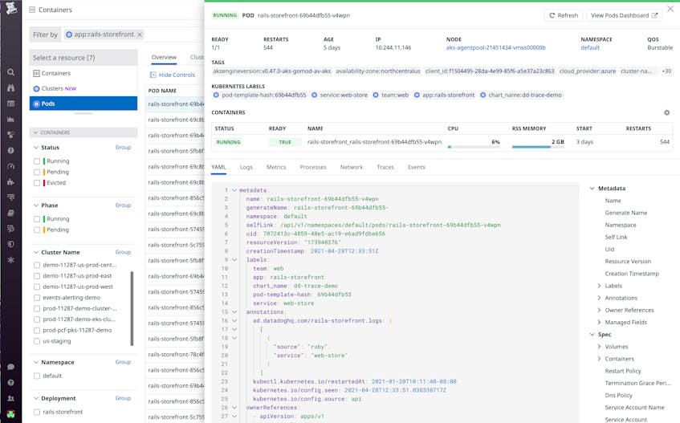Group by Cluster Name
The height and width of the screenshot is (423, 680).
(123, 252)
